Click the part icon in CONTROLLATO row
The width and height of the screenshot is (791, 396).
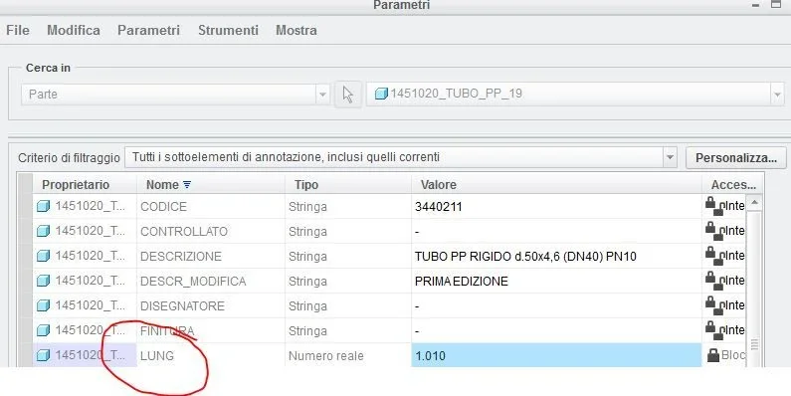44,231
